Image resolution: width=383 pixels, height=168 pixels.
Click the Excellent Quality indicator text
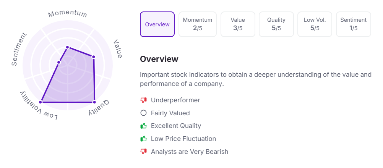176,126
